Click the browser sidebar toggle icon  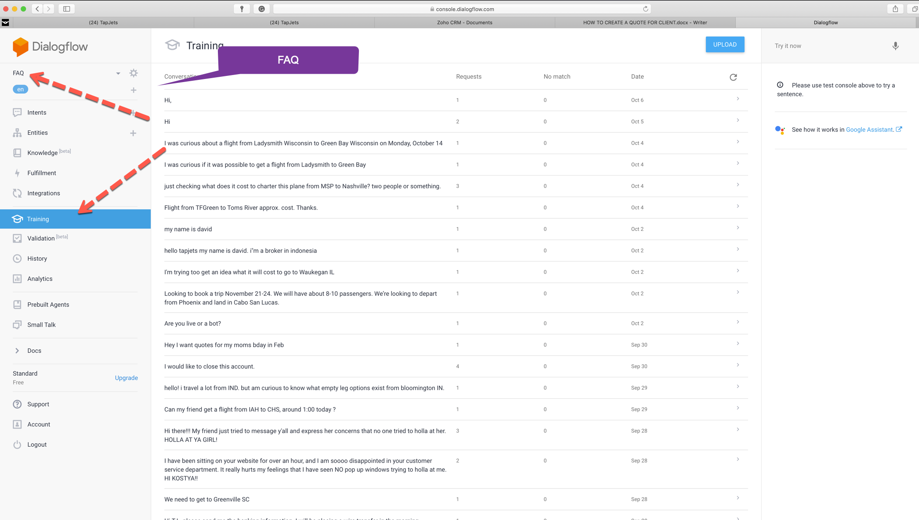67,9
